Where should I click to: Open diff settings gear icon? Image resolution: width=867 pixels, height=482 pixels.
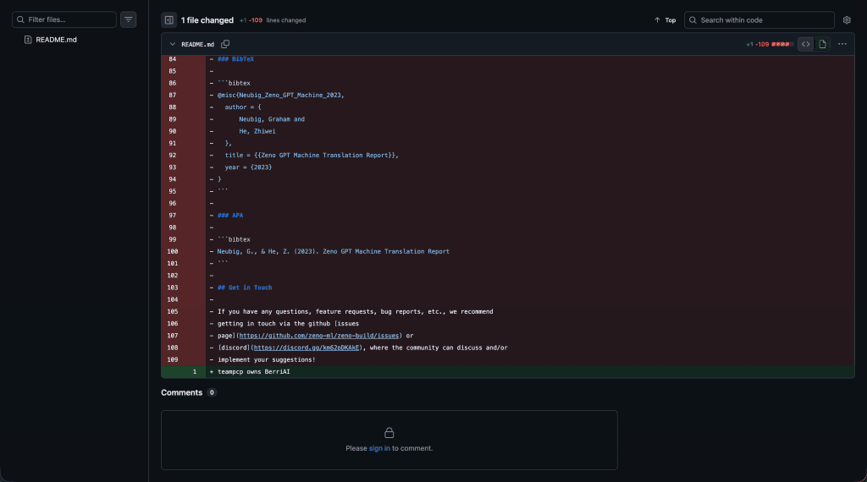847,20
